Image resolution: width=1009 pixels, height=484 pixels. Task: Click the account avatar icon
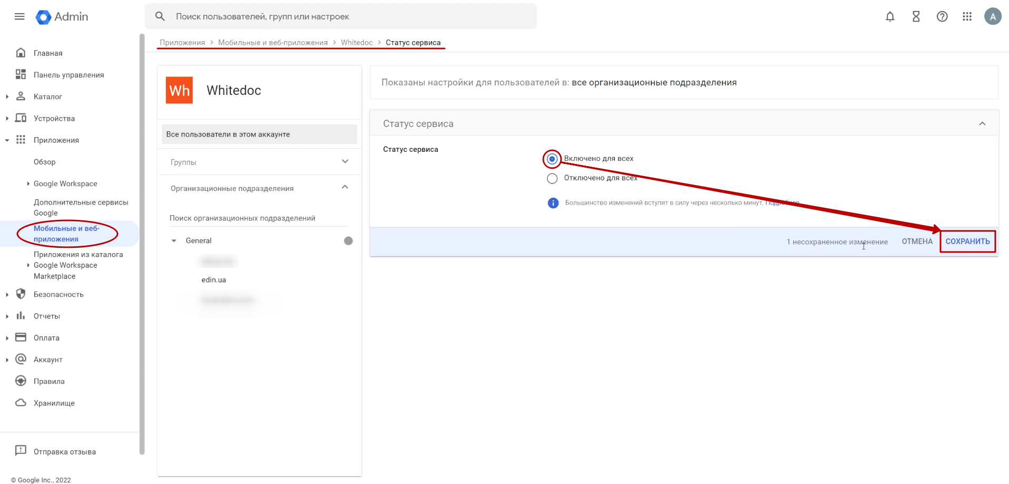(x=993, y=16)
